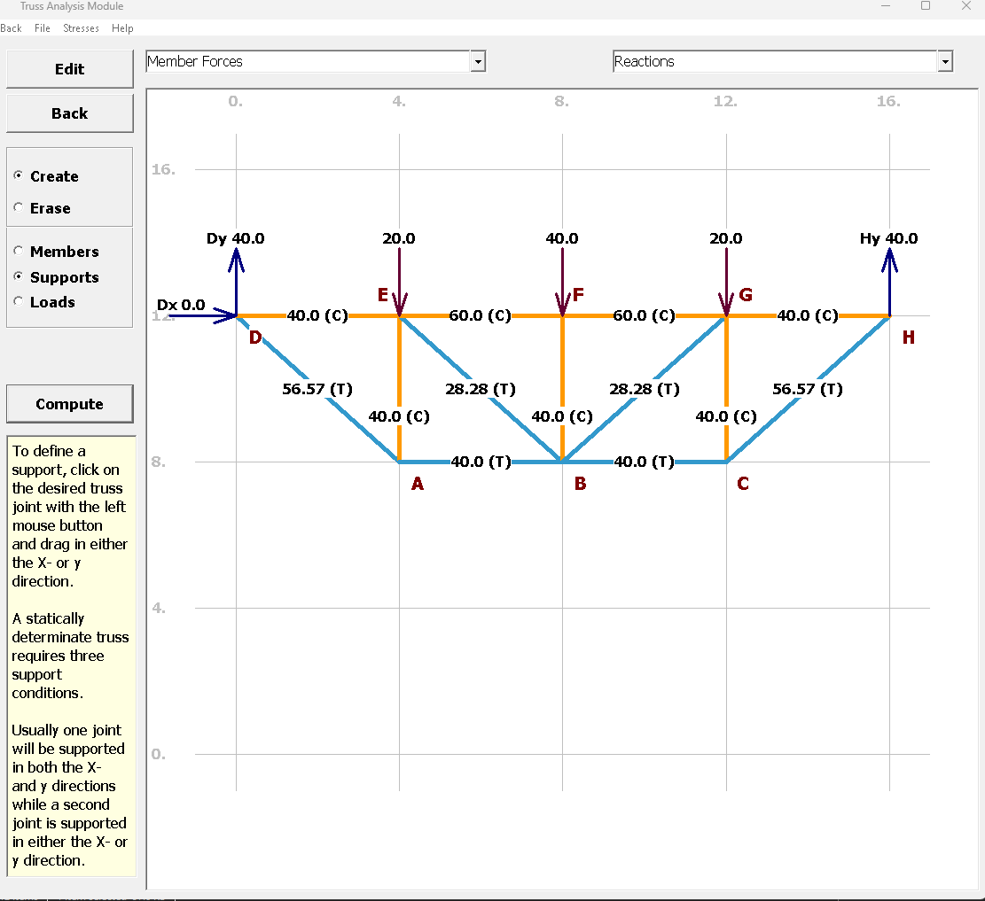Click the Hy 40.0 reaction label

coord(889,238)
